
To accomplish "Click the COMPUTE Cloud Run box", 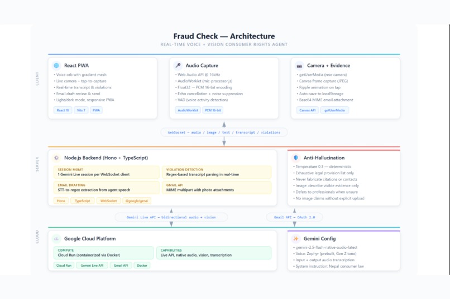I will [104, 253].
